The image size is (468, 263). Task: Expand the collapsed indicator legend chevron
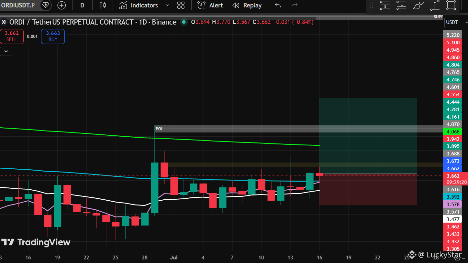[x=6, y=51]
